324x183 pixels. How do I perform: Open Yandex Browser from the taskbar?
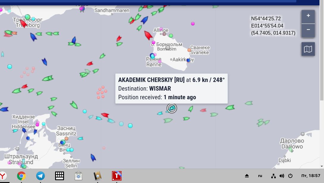pyautogui.click(x=3, y=176)
